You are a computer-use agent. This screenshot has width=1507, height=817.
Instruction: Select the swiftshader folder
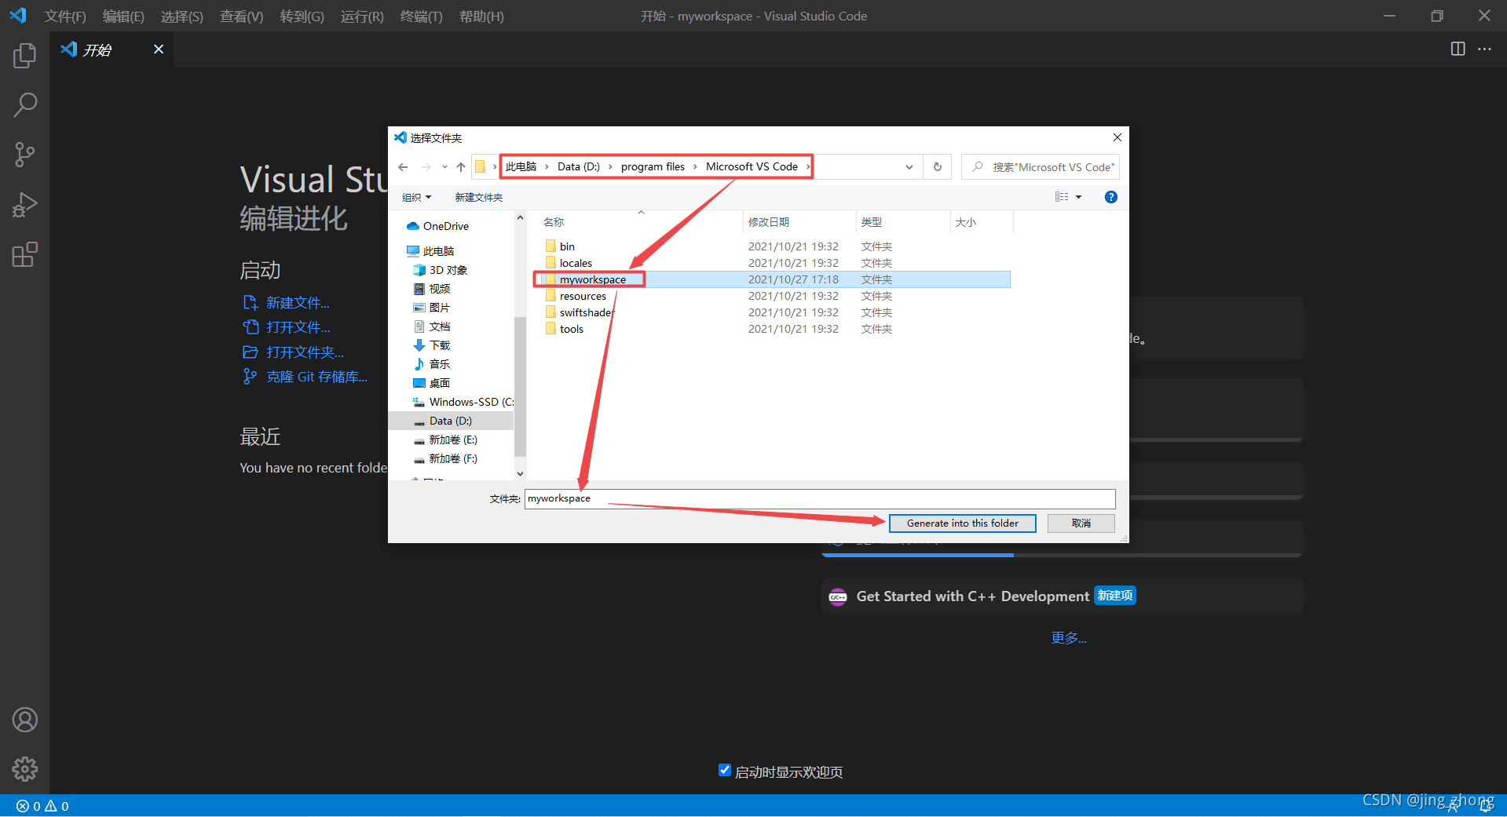click(587, 312)
